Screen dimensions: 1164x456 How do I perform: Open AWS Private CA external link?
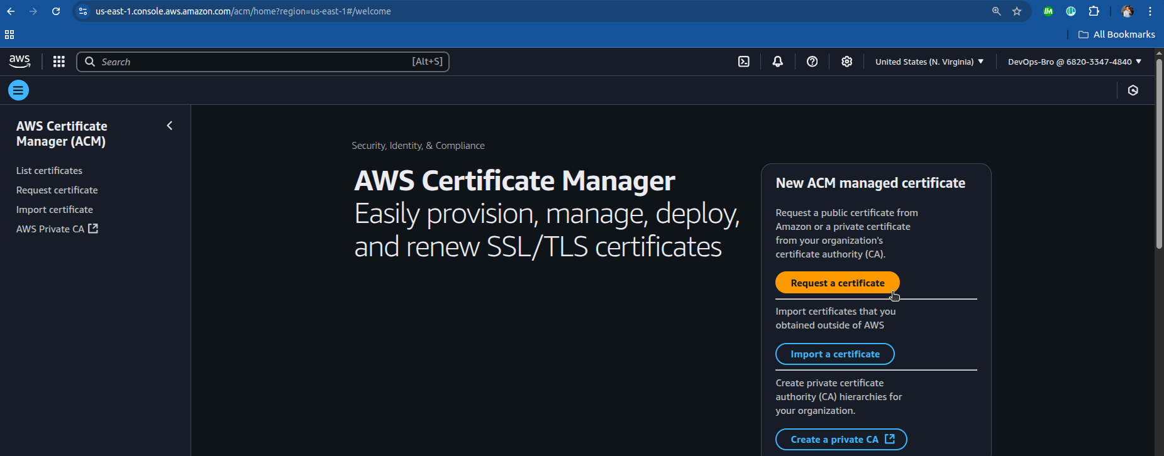point(57,229)
